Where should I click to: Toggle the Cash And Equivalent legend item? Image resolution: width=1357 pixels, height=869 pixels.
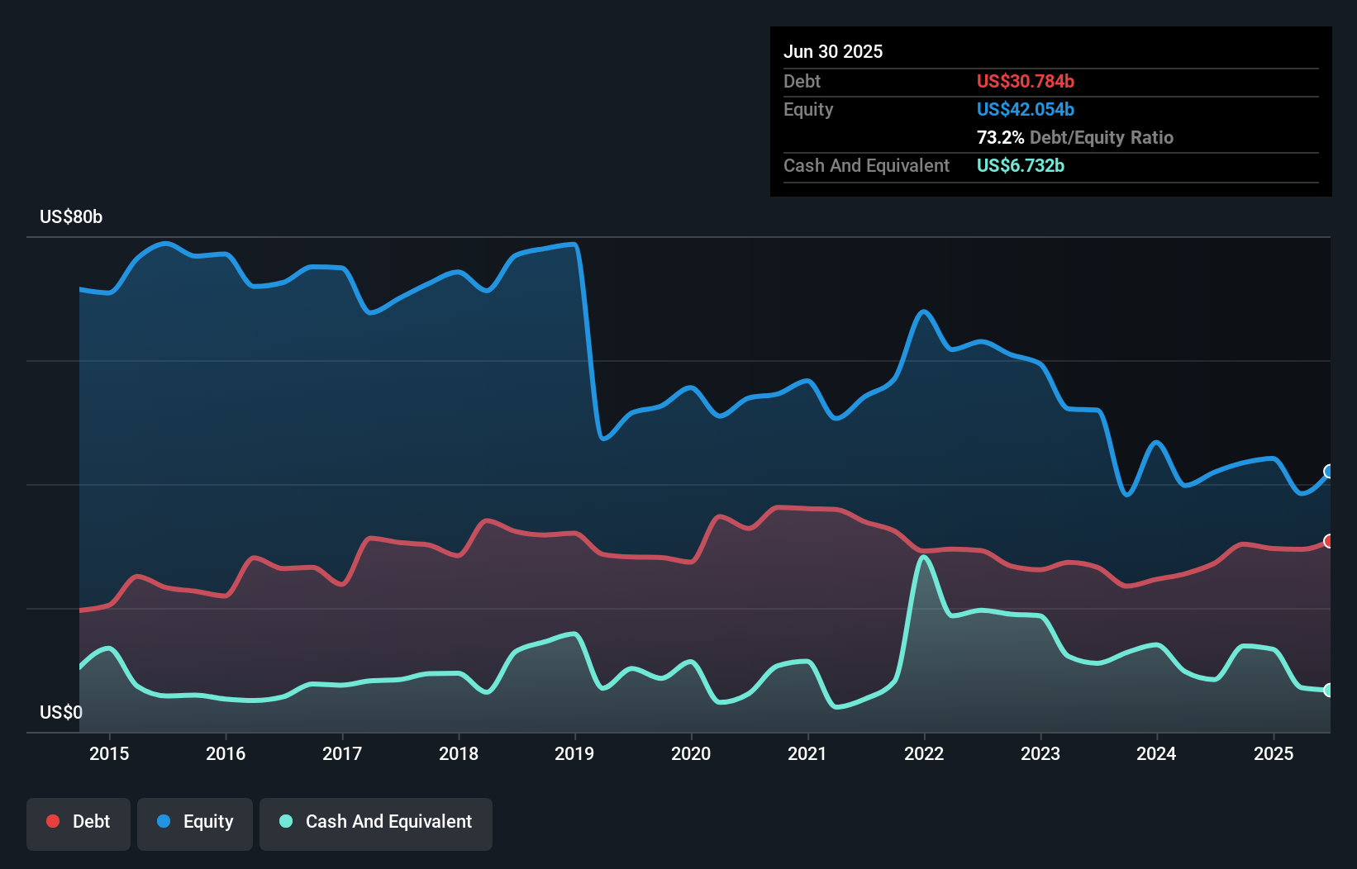[x=376, y=822]
